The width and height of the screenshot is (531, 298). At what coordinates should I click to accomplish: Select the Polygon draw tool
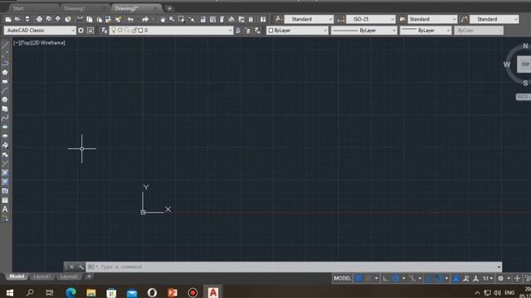(x=5, y=73)
